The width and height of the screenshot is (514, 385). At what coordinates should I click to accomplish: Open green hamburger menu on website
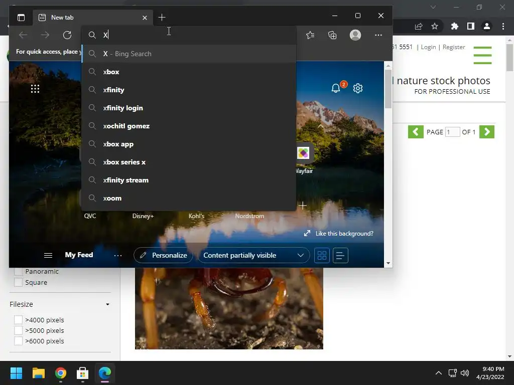482,55
